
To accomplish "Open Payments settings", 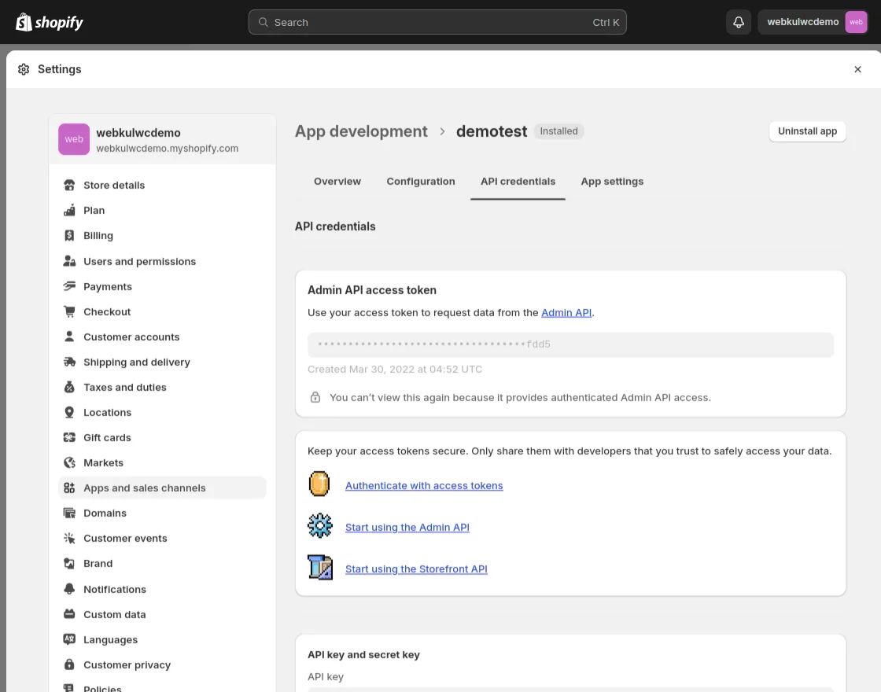I will tap(162, 286).
